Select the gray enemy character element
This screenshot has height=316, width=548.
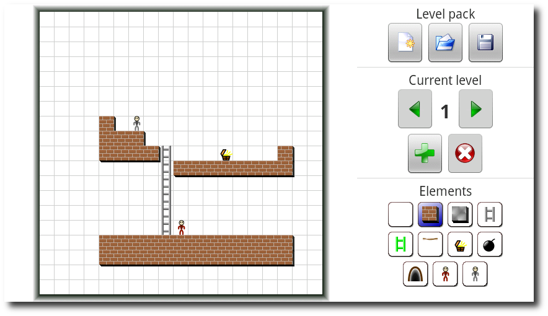475,274
